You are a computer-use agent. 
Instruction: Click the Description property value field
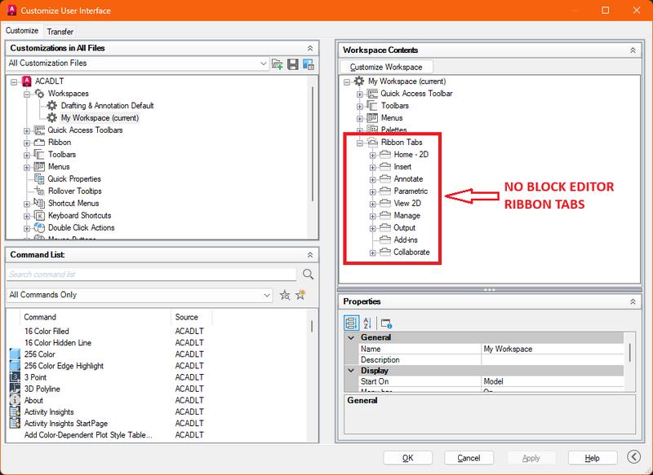[553, 360]
